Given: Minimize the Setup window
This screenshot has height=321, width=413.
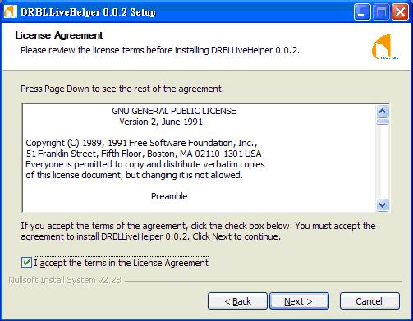Looking at the screenshot, I should (362, 12).
